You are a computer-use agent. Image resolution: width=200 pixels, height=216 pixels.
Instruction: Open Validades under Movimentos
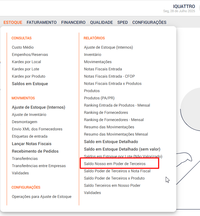coord(20,173)
